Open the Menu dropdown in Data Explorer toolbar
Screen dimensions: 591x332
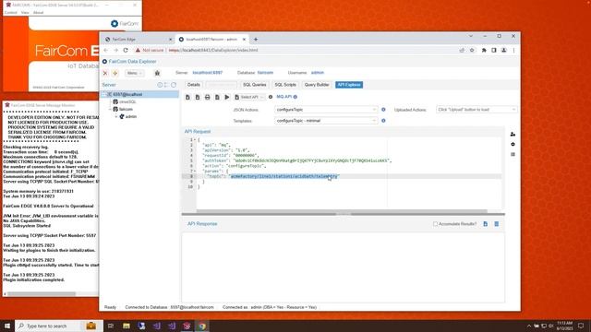coord(134,73)
